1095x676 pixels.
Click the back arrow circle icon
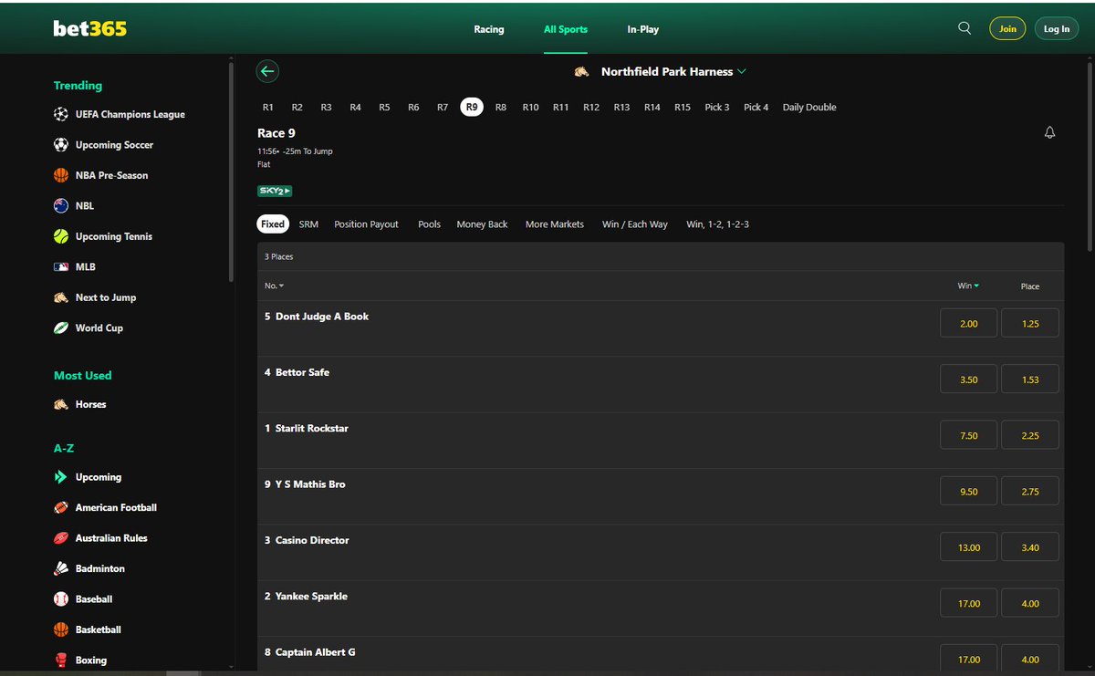coord(267,71)
